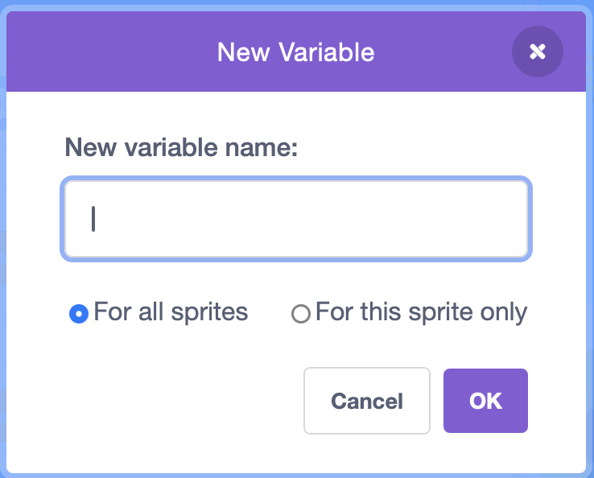Click the round close icon in header
594x478 pixels.
pyautogui.click(x=537, y=52)
